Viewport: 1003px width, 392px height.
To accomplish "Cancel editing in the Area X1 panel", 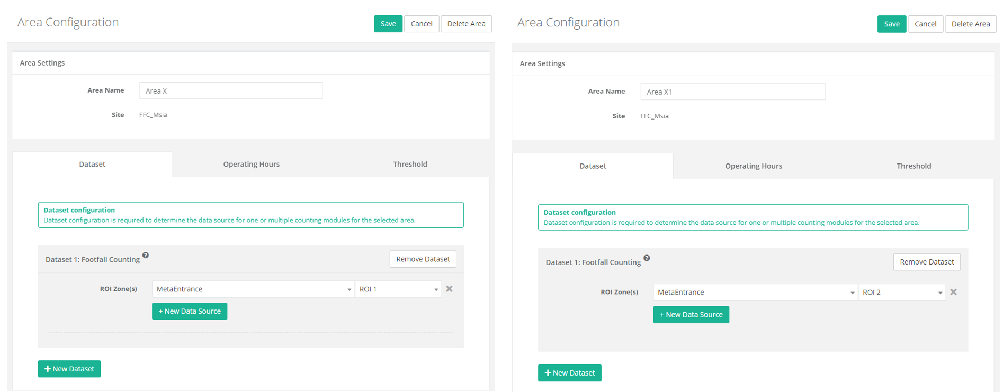I will pyautogui.click(x=925, y=24).
